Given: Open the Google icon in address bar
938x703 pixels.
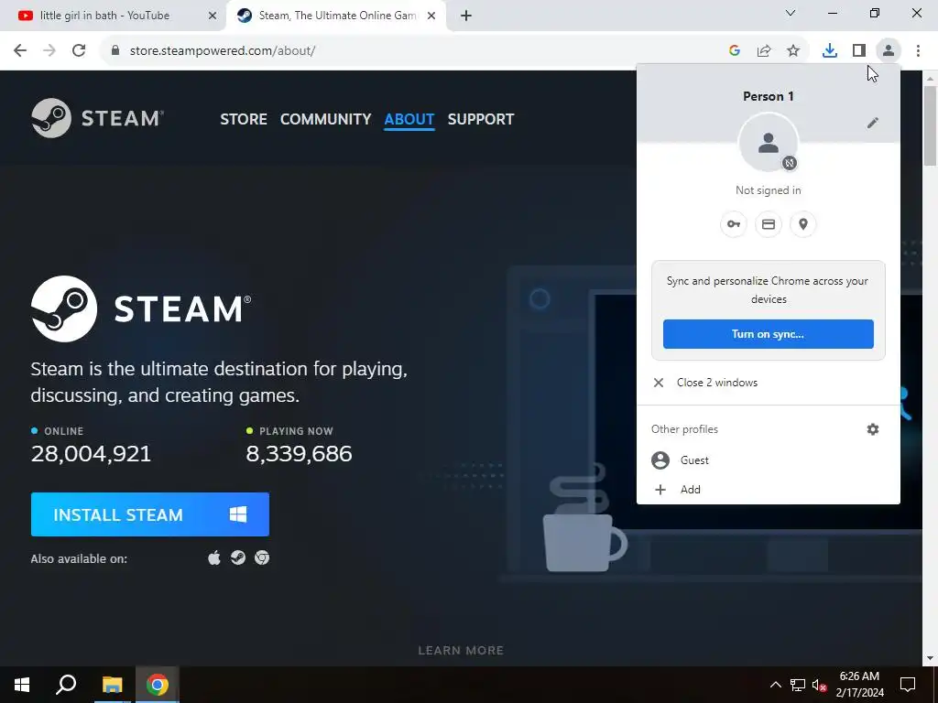Looking at the screenshot, I should pyautogui.click(x=734, y=51).
